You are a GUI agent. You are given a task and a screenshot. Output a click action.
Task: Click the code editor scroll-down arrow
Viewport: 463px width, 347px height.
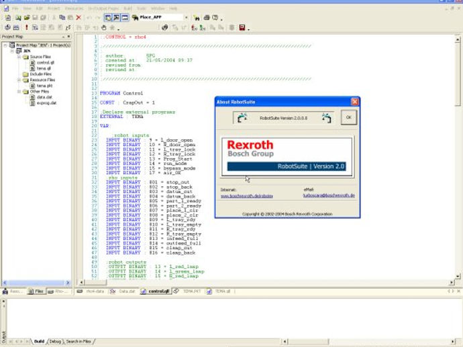tap(458, 276)
